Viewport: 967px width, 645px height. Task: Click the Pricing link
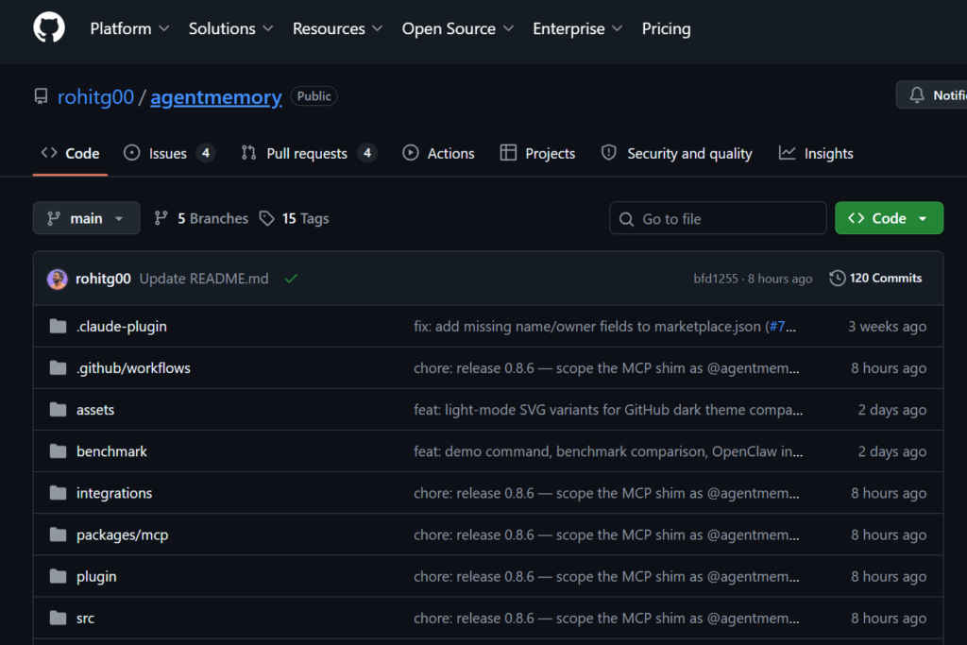[x=666, y=28]
